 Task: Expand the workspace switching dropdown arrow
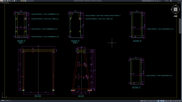tap(172, 101)
